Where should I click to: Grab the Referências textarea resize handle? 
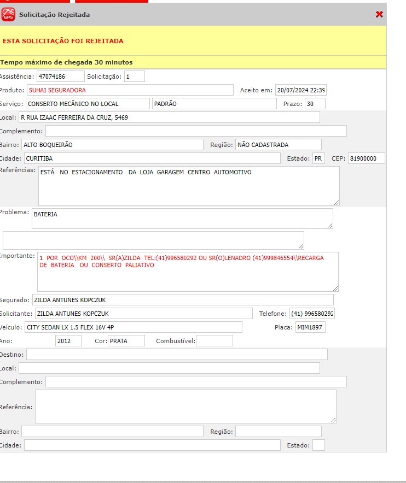337,203
